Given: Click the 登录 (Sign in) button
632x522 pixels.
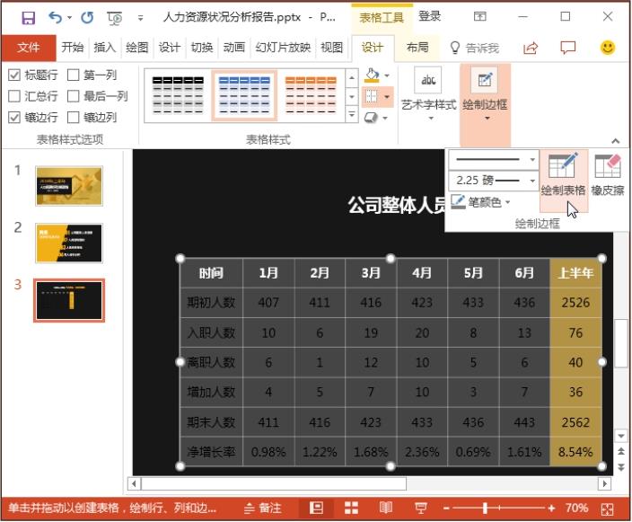Looking at the screenshot, I should coord(430,16).
